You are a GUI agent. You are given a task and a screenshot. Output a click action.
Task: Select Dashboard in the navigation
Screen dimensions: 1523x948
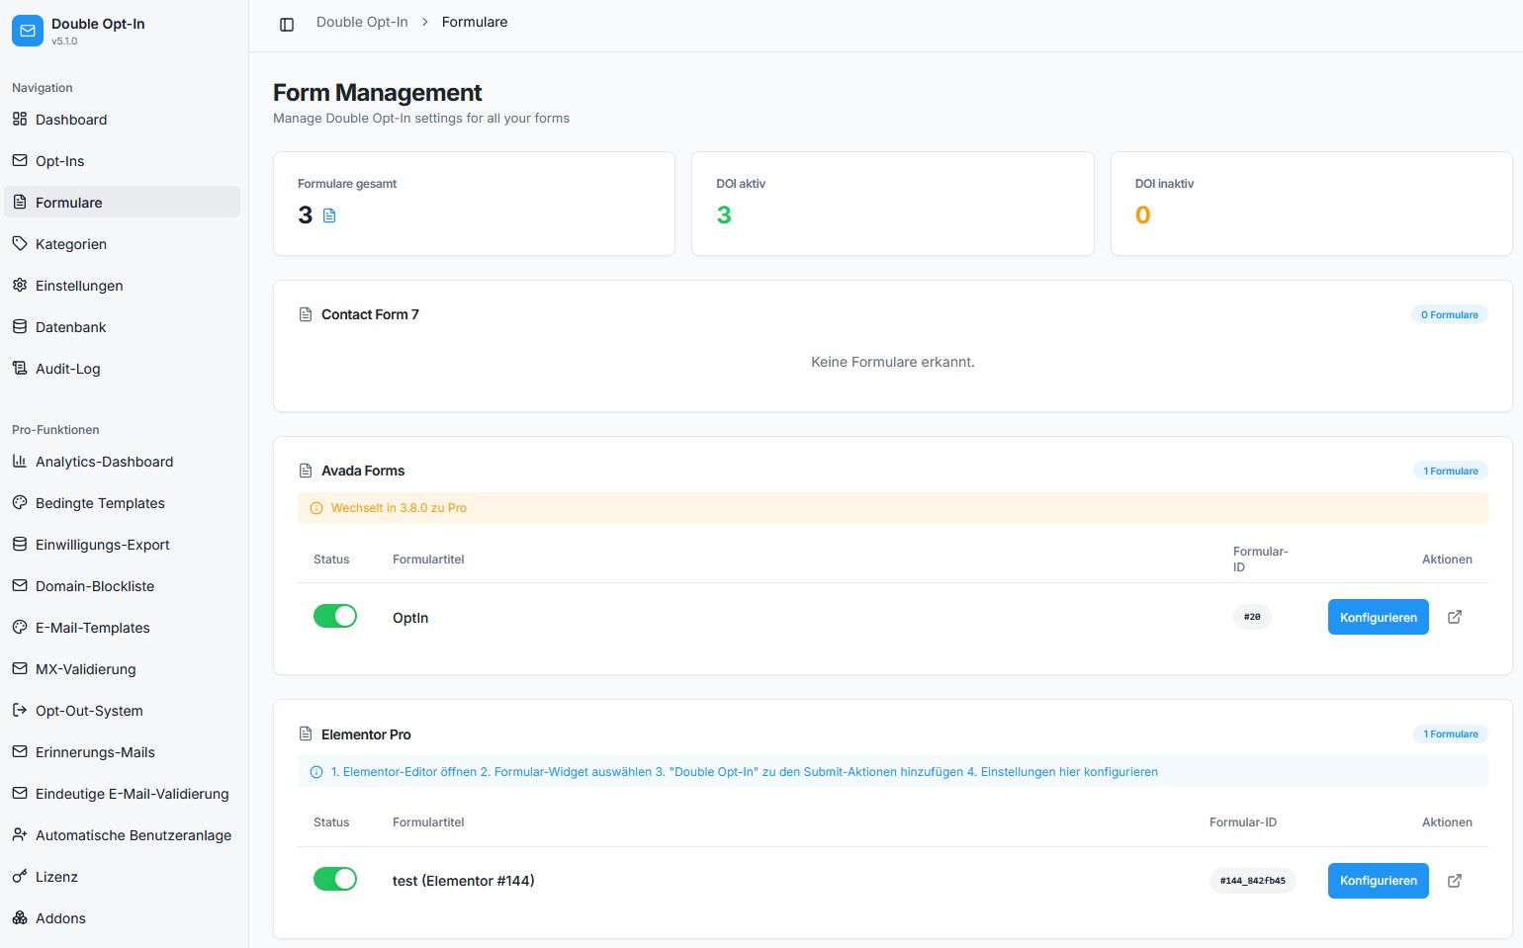click(123, 119)
